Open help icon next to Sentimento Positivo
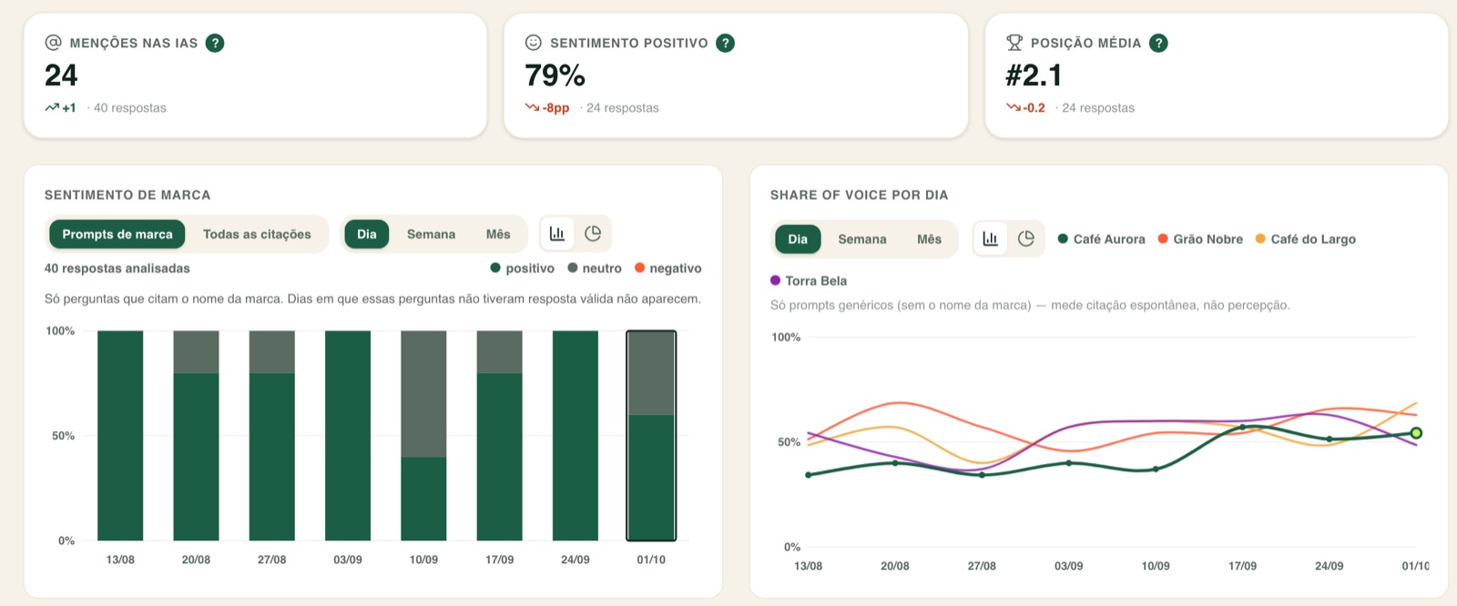1457x606 pixels. click(x=725, y=43)
